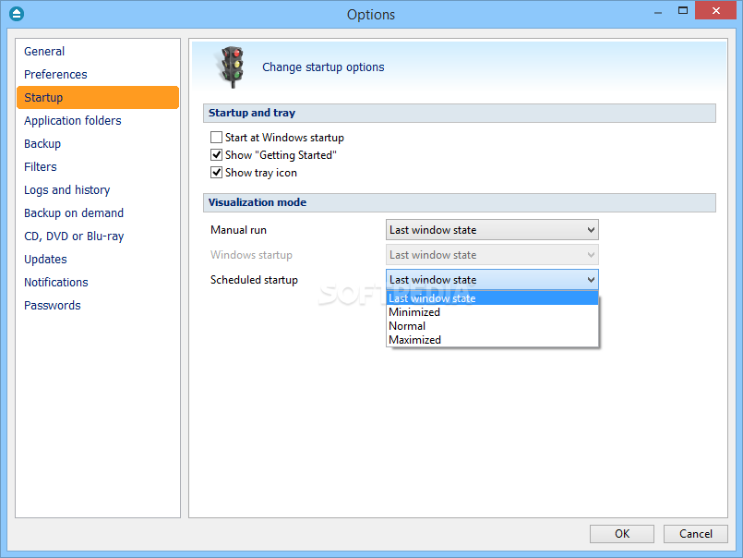Go to the Updates settings page
This screenshot has width=743, height=558.
tap(98, 259)
